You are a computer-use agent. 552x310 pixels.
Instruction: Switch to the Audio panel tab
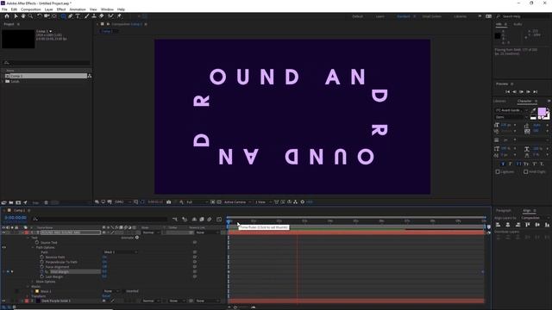pyautogui.click(x=517, y=24)
